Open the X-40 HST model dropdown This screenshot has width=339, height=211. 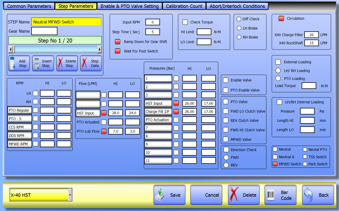[70, 195]
